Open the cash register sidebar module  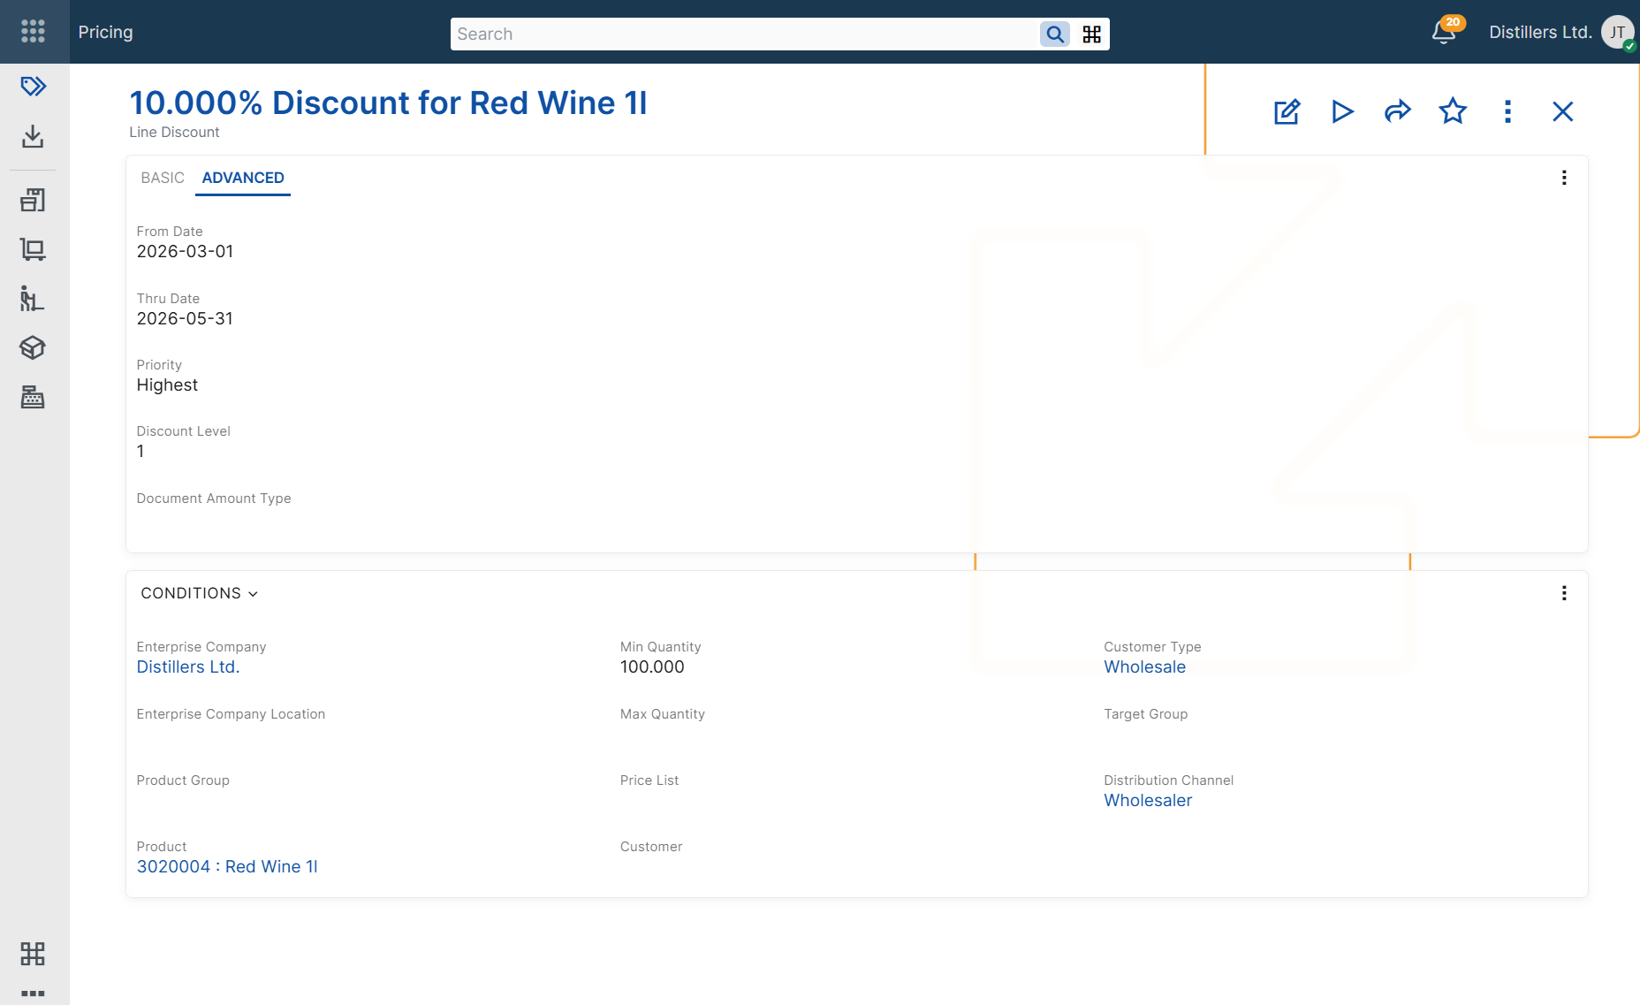(x=33, y=398)
